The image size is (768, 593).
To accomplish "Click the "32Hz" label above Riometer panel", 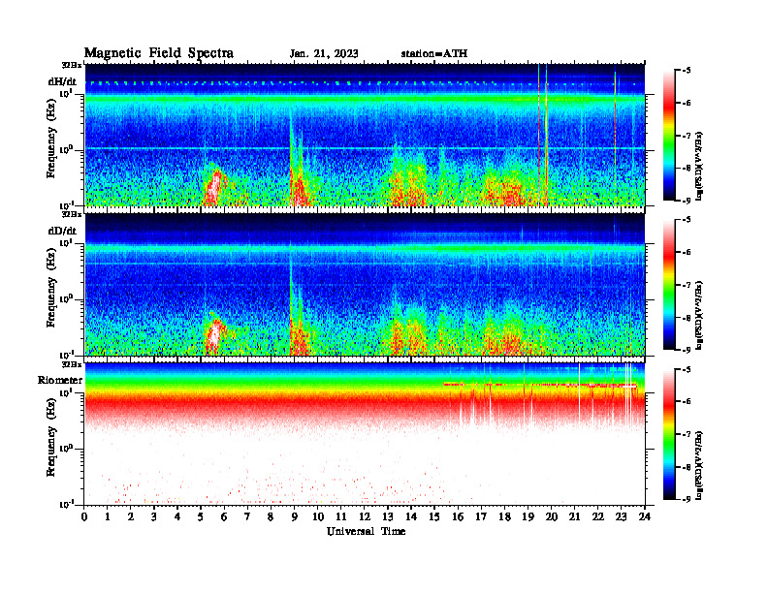I will point(72,364).
